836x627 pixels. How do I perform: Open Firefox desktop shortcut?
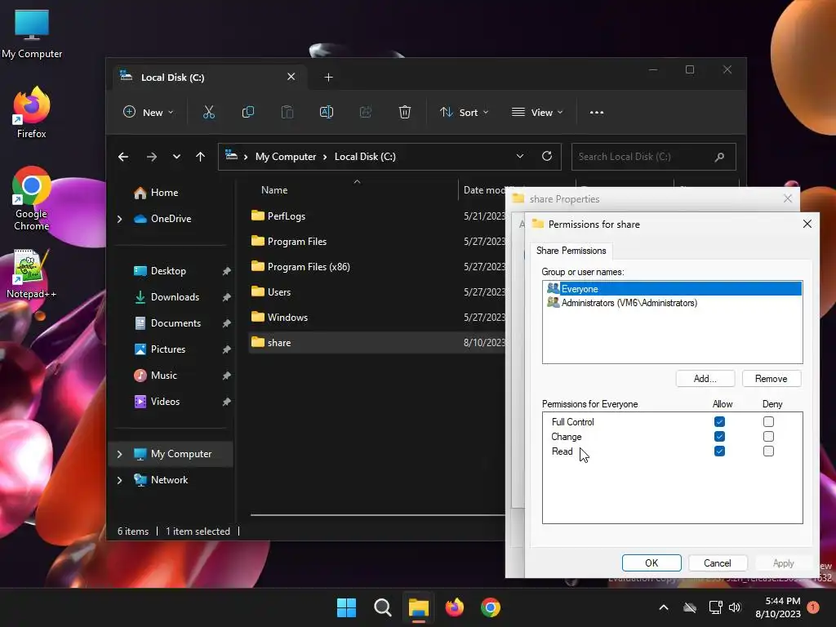tap(32, 113)
